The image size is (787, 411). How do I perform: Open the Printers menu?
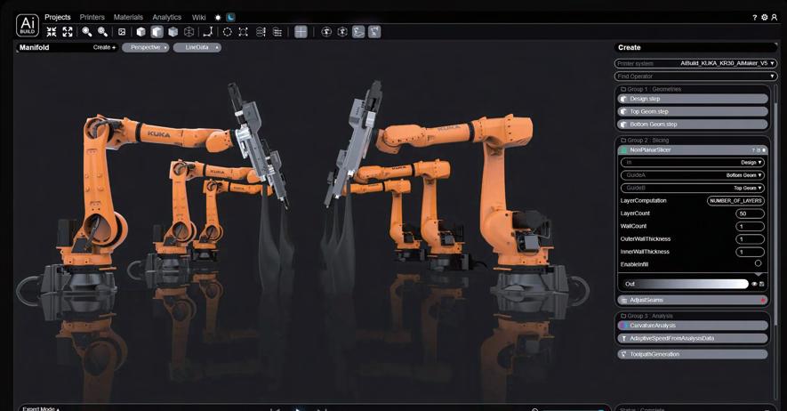tap(92, 17)
